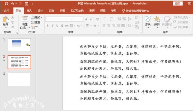This screenshot has width=193, height=111.
Task: Click the Cut scissors icon
Action: 13,17
